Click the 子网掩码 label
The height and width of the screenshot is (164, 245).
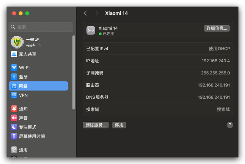click(95, 73)
